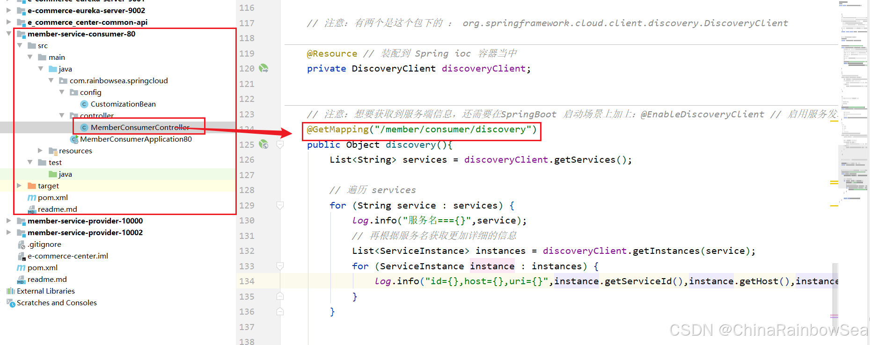Open the CustomizationBean class icon
The height and width of the screenshot is (345, 870).
tap(84, 104)
